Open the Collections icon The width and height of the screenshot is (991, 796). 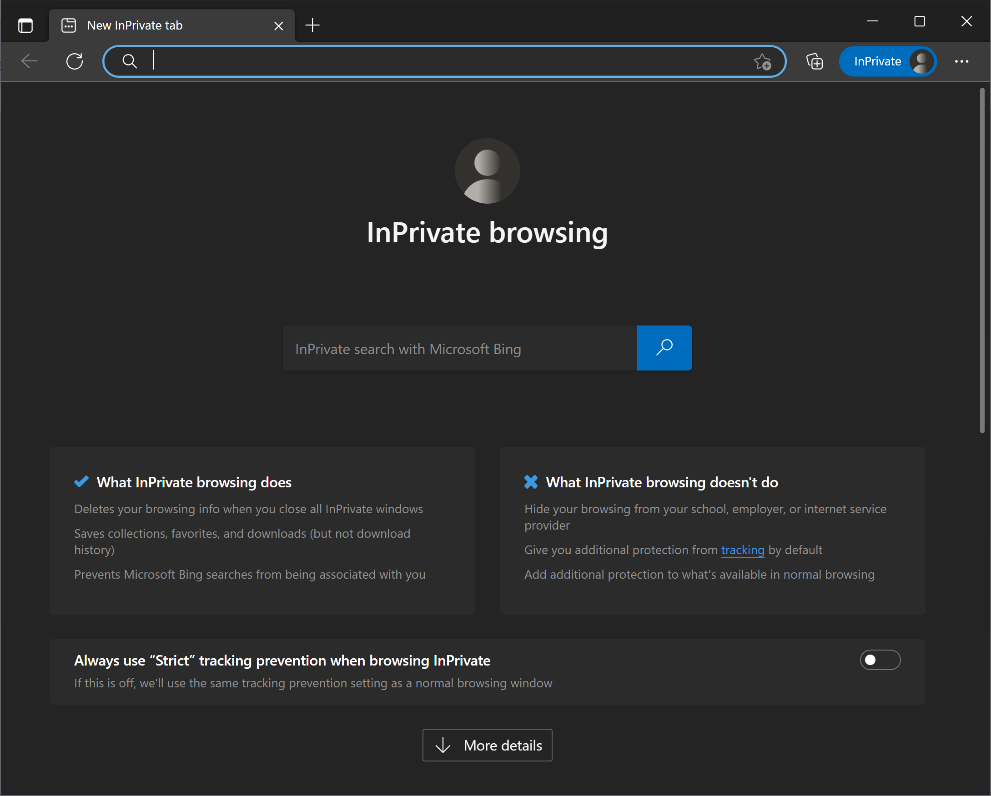pos(815,61)
